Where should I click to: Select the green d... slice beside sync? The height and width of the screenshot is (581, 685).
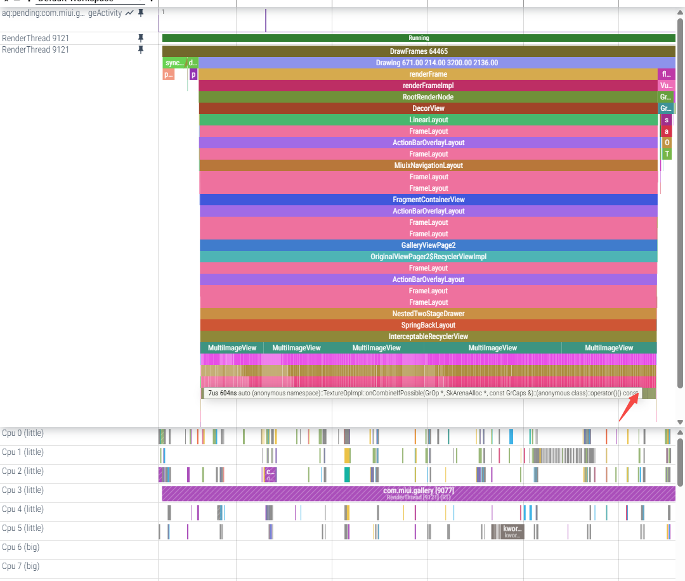click(x=193, y=63)
